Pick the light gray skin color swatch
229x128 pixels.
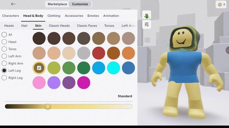click(84, 53)
